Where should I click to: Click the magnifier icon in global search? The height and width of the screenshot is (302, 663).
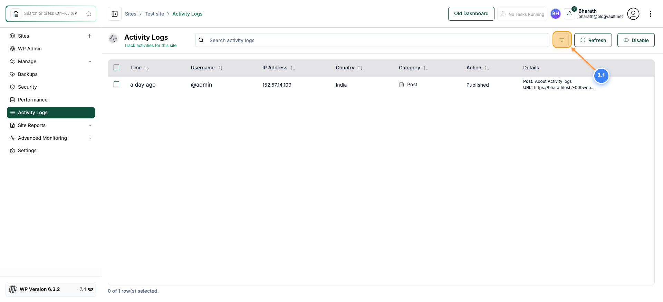89,14
